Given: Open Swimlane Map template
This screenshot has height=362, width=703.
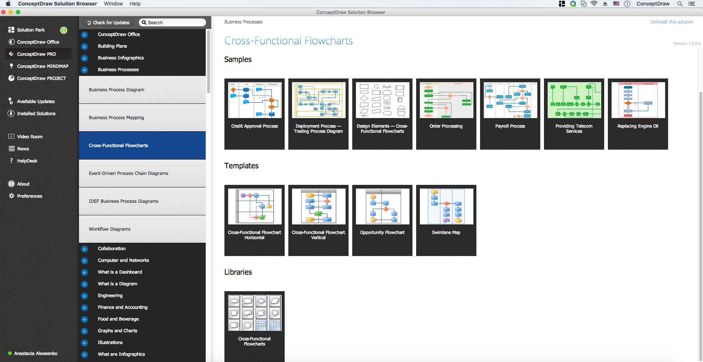Looking at the screenshot, I should 446,220.
